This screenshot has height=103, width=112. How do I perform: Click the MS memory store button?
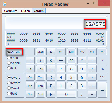tap(82, 52)
